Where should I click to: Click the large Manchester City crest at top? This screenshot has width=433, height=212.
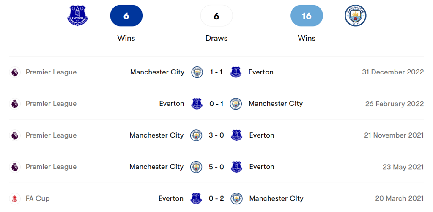coord(355,16)
